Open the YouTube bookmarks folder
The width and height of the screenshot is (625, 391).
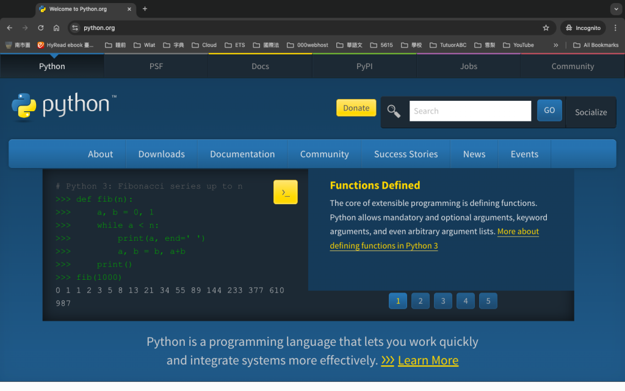tap(518, 45)
